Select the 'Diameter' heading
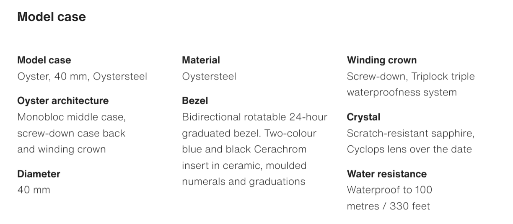This screenshot has height=224, width=513. click(x=39, y=174)
